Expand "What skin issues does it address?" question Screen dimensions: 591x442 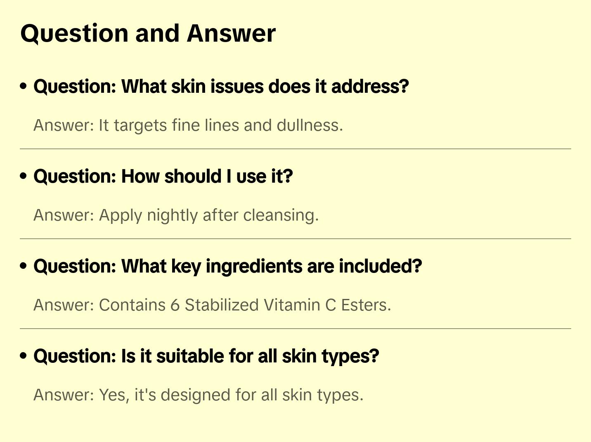click(x=221, y=87)
